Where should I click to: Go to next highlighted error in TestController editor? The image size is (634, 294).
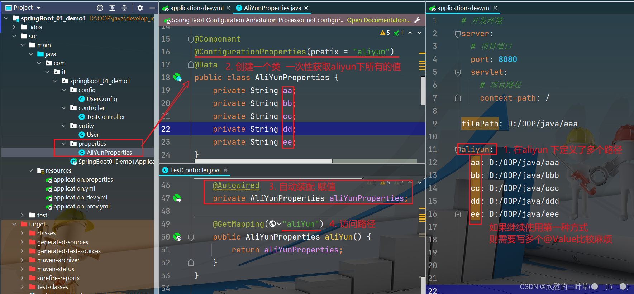click(419, 182)
